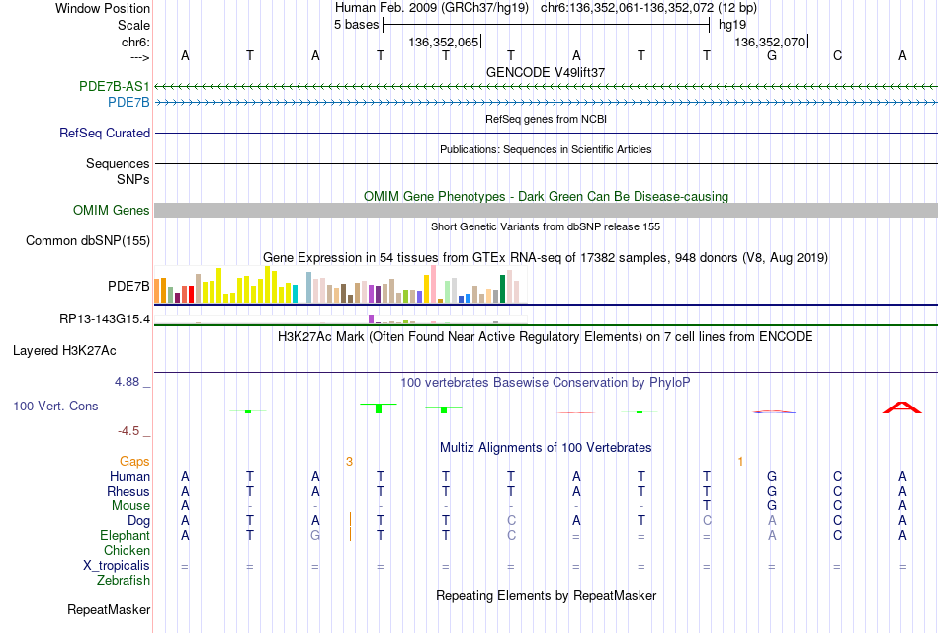Select the Rhesus species label
939x633 pixels.
pyautogui.click(x=128, y=491)
